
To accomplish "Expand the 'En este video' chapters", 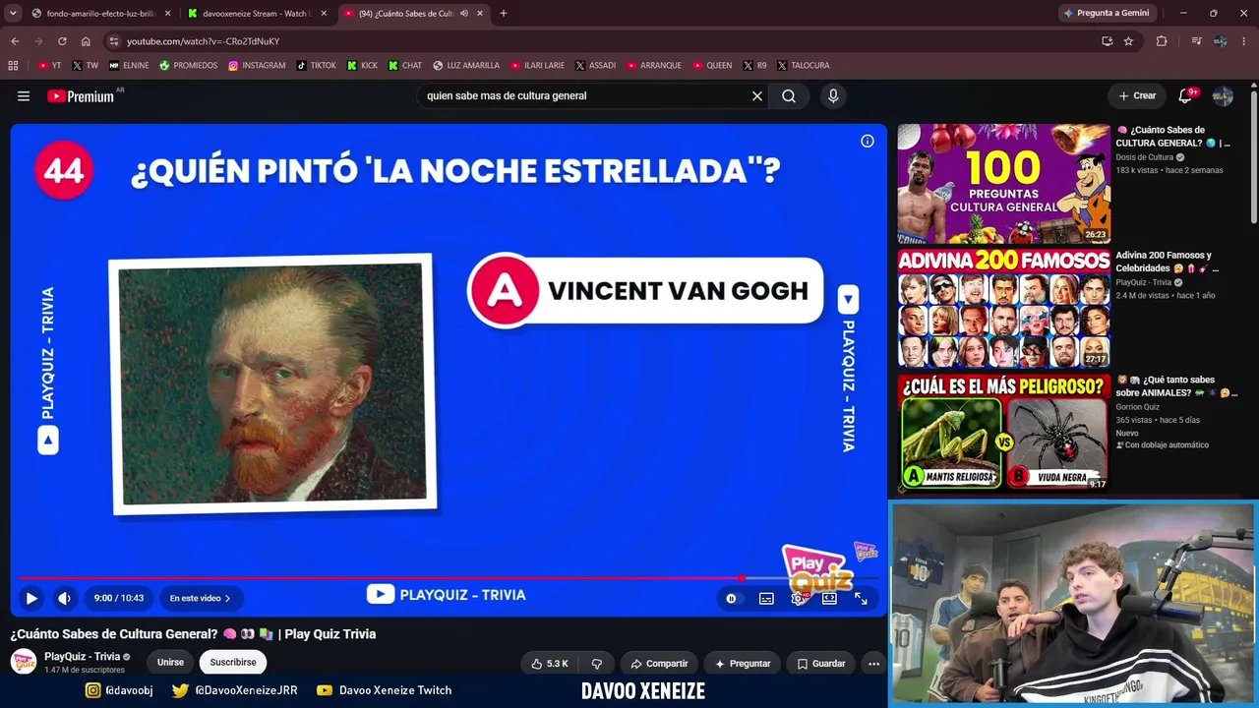I will click(200, 598).
